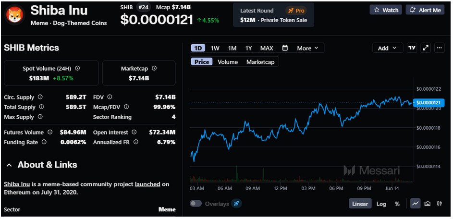This screenshot has width=453, height=219.
Task: Open the Shiba Inu link in description
Action: coord(17,184)
